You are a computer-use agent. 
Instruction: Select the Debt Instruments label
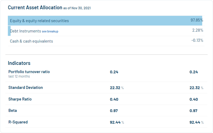click(x=25, y=31)
